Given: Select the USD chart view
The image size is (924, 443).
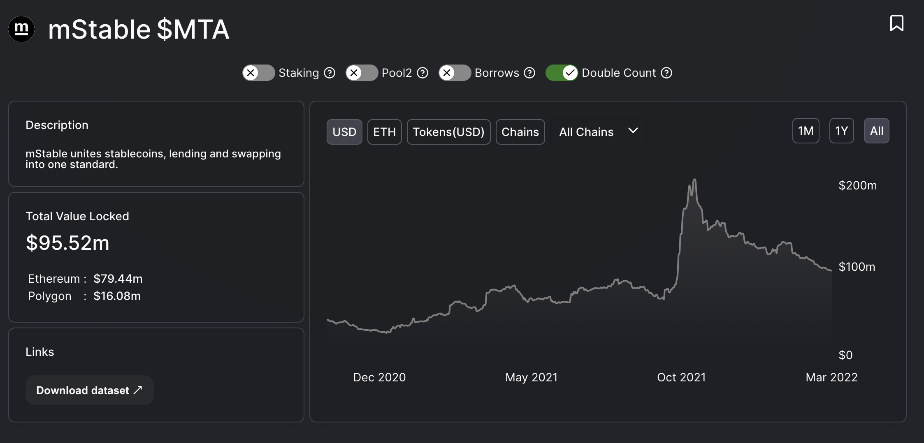Looking at the screenshot, I should tap(344, 132).
